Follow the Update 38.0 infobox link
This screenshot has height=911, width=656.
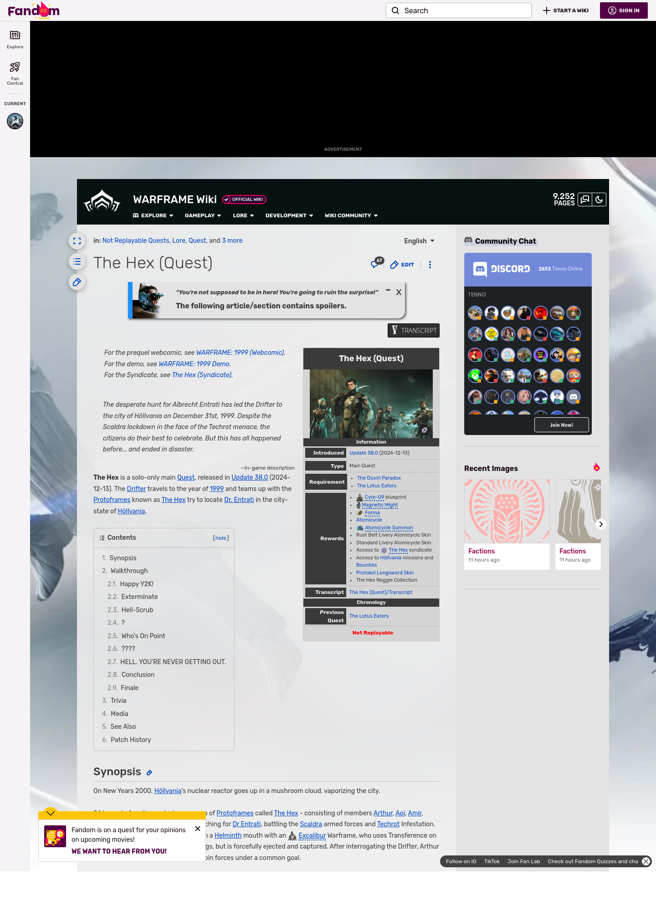(x=364, y=453)
